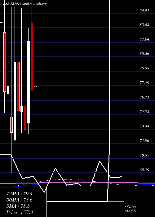
Task: Click the 84.41 price axis label
Action: click(x=144, y=10)
